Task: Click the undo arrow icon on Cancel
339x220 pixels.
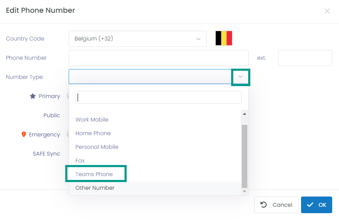Action: tap(264, 205)
